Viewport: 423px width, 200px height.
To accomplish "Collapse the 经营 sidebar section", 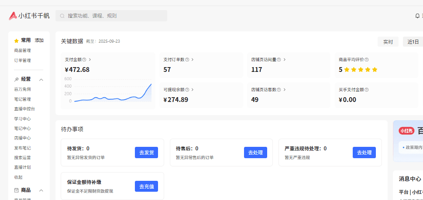I will (x=41, y=80).
